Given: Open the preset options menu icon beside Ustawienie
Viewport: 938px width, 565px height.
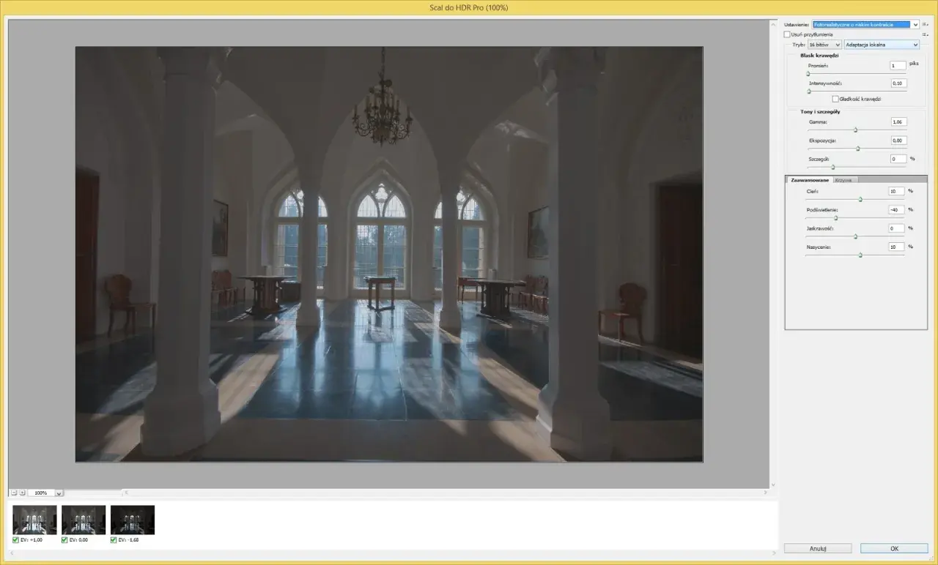Looking at the screenshot, I should pyautogui.click(x=925, y=24).
